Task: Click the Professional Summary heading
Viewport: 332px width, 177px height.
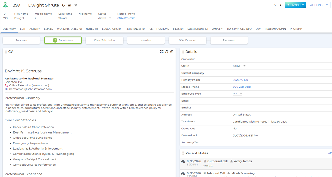Action: 23,98
